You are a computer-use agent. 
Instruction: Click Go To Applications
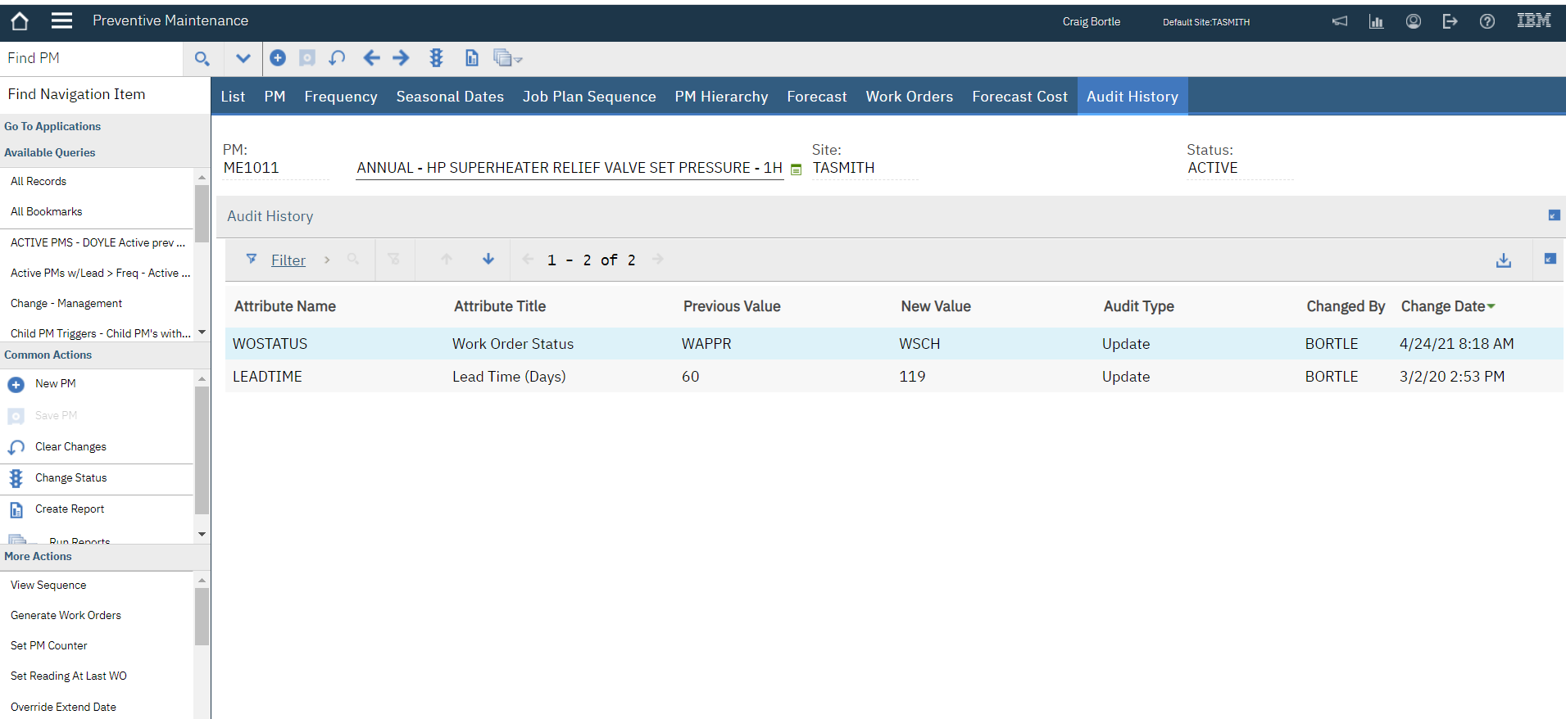point(52,126)
